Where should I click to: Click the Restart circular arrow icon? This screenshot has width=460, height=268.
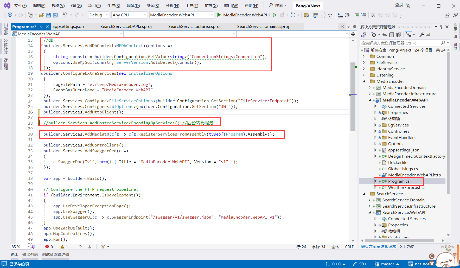coord(293,15)
